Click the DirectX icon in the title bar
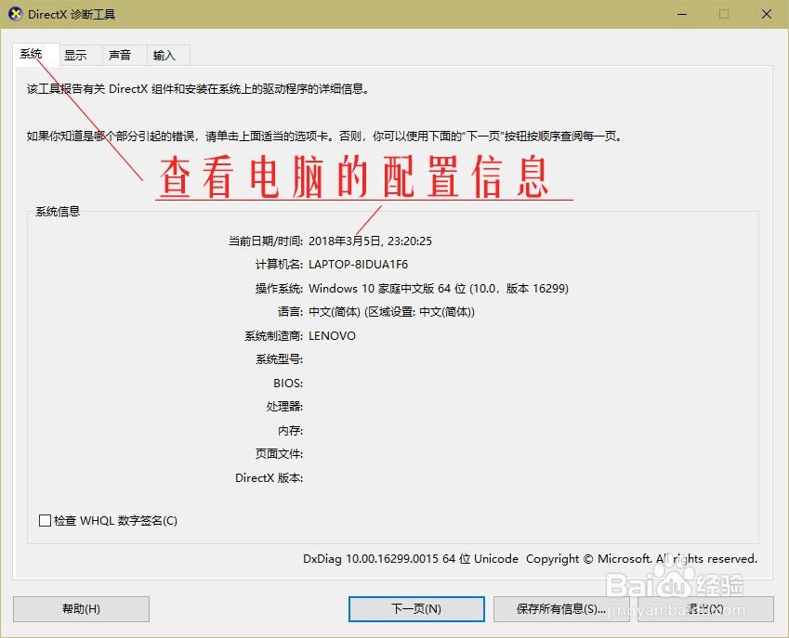The height and width of the screenshot is (638, 789). pos(15,14)
